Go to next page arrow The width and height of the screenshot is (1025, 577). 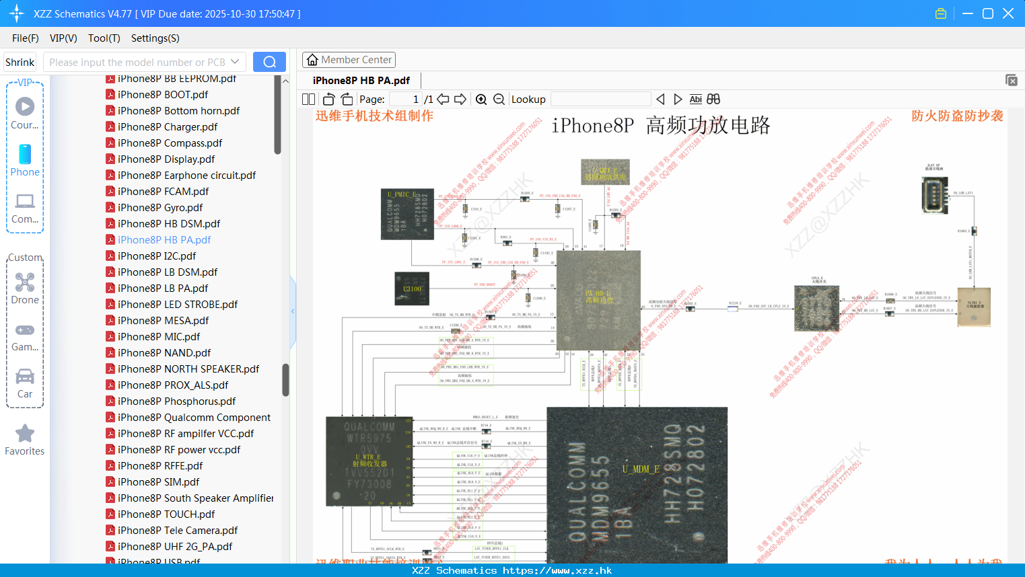pos(460,99)
